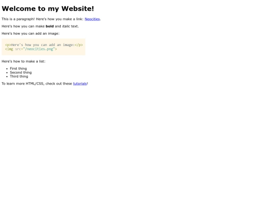Image resolution: width=265 pixels, height=198 pixels.
Task: Click the img src code line
Action: (31, 49)
